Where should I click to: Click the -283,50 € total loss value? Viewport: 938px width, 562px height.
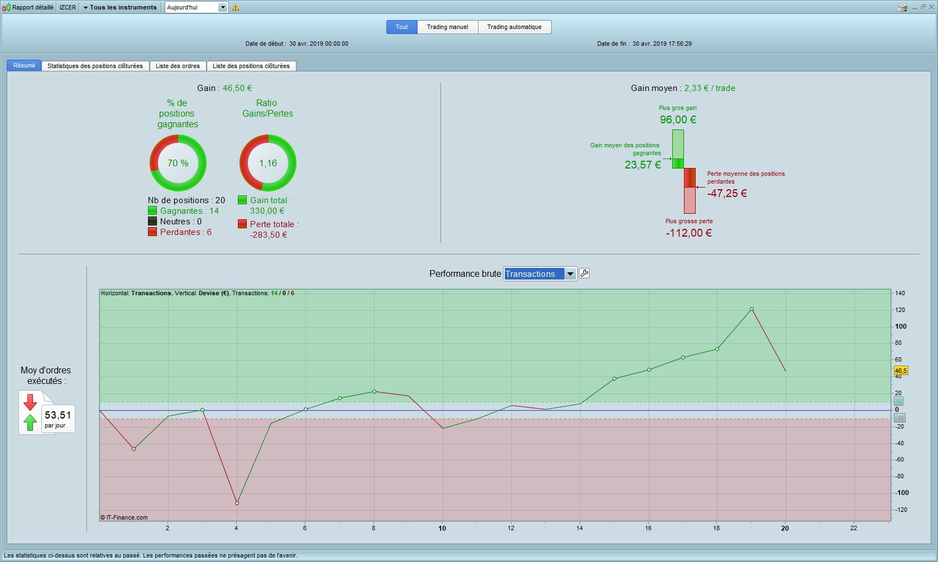pyautogui.click(x=269, y=234)
